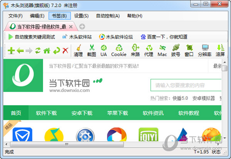Select the 截图 scissors tool
Screen dimensions: 231x159
92,50
